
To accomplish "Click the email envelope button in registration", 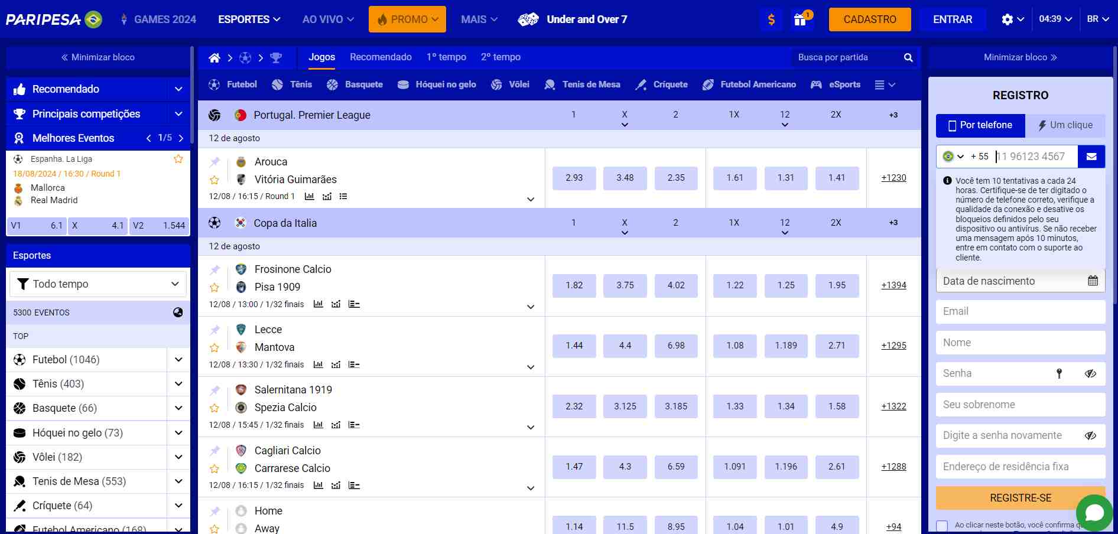I will (x=1091, y=157).
